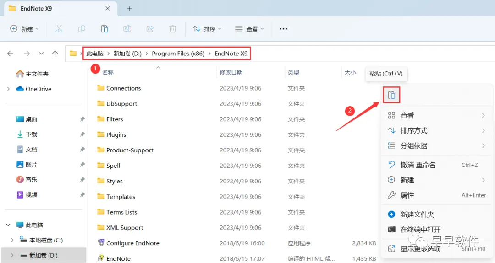
Task: Click pin icon next to 音乐
Action: 82,180
